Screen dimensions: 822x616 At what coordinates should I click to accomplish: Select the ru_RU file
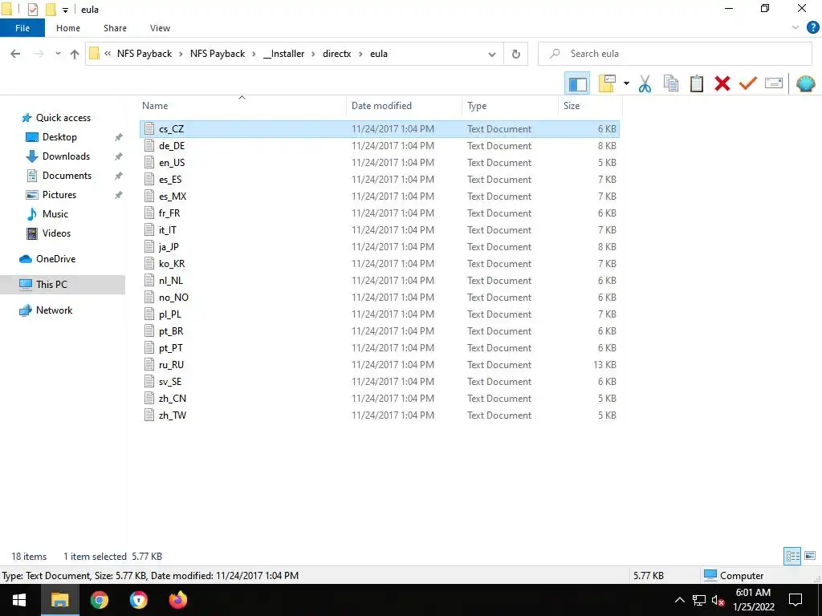click(380, 365)
